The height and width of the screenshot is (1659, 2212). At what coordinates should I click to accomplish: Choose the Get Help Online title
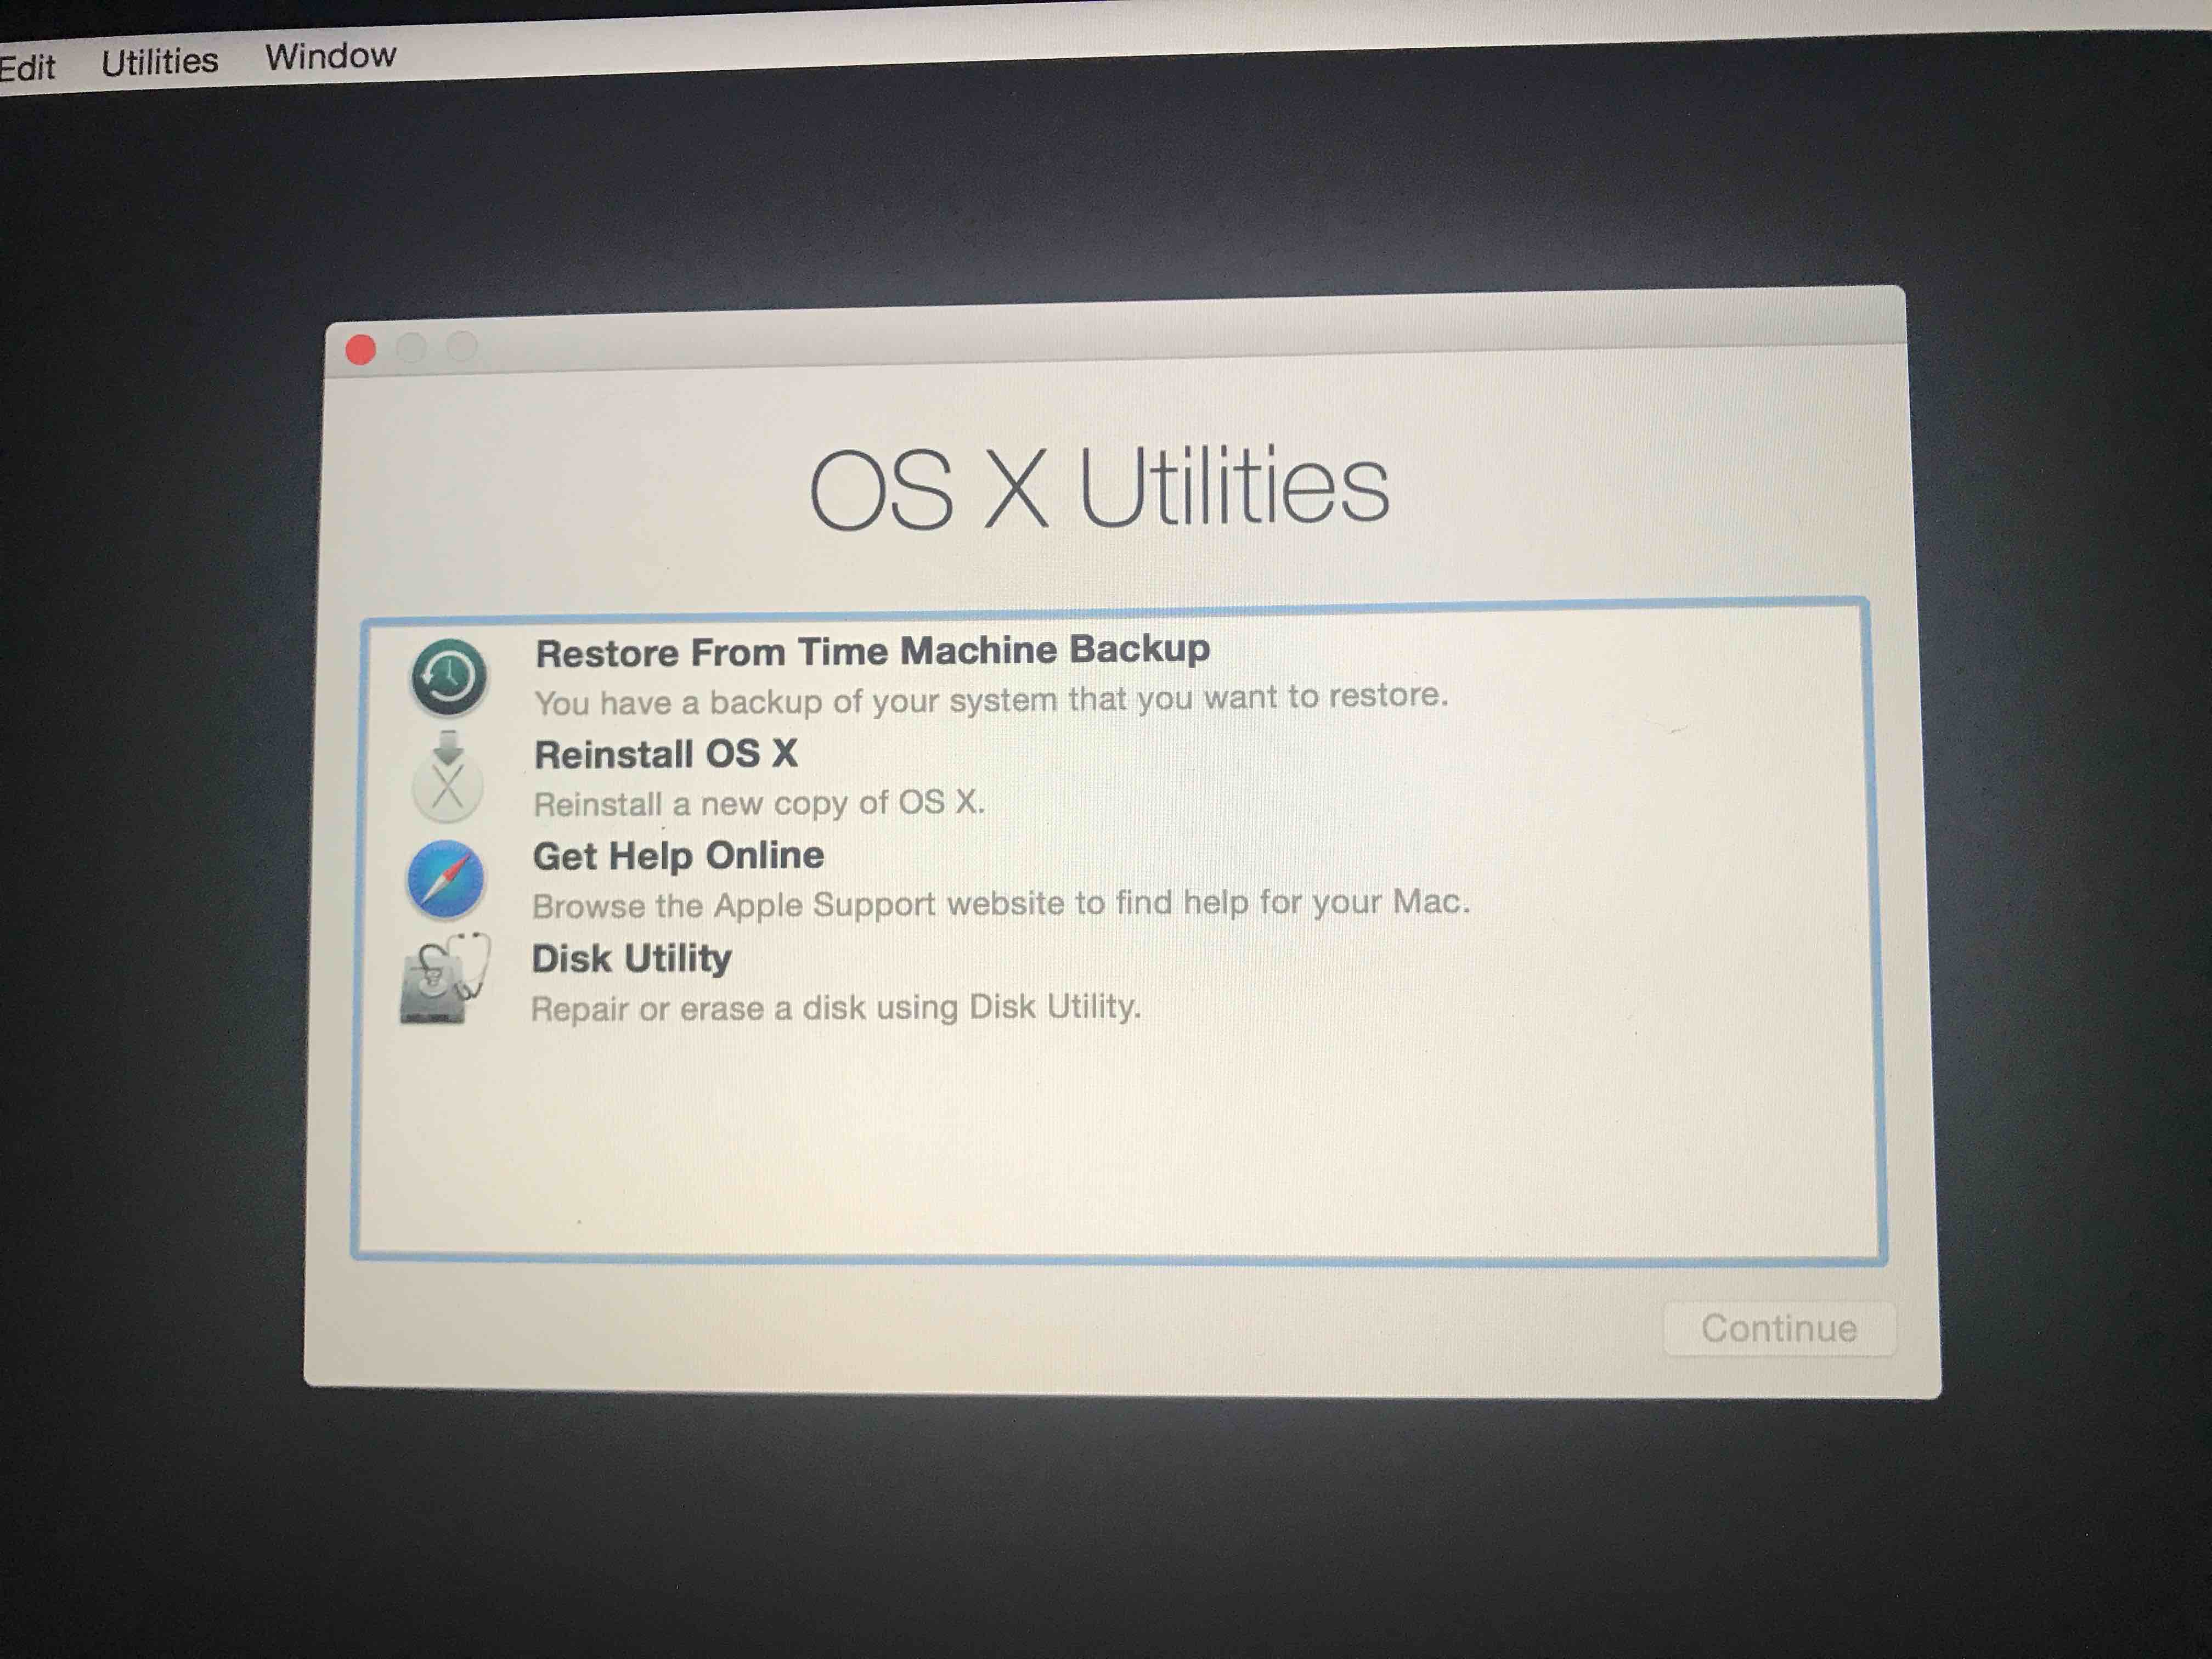(x=678, y=856)
